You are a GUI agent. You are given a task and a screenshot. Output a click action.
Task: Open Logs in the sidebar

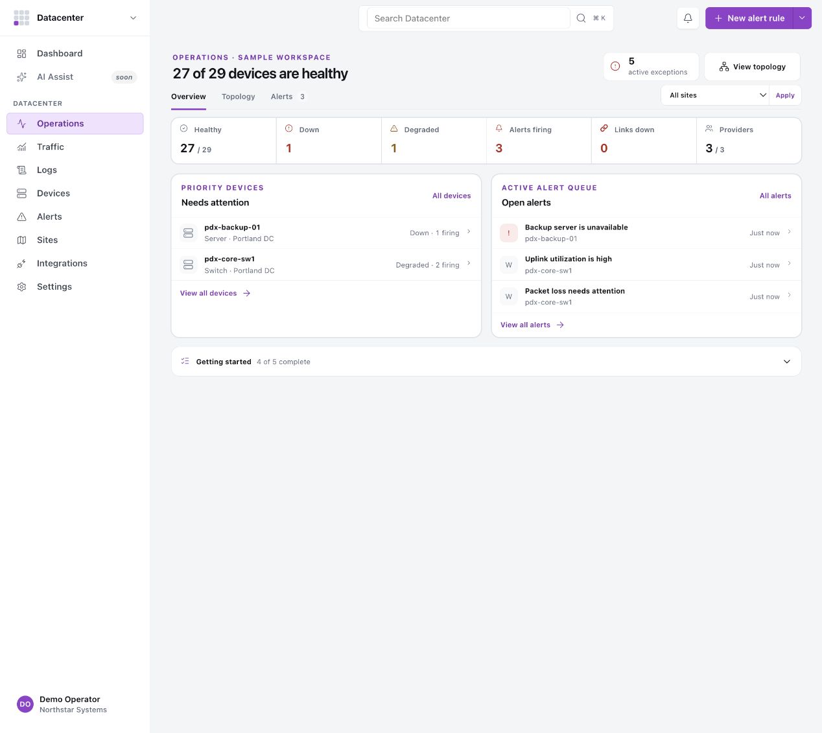(75, 170)
